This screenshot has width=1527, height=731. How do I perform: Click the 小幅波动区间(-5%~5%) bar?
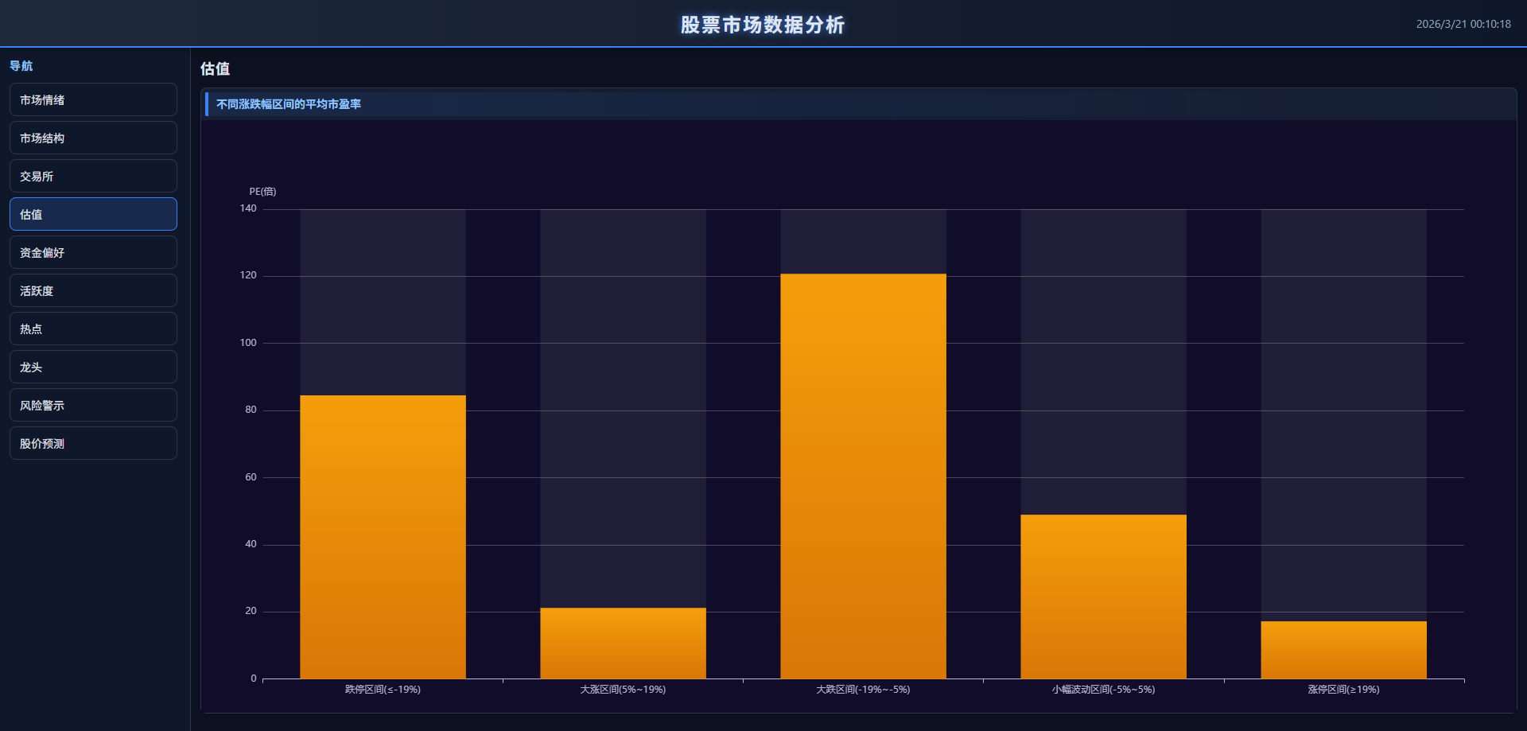1103,597
